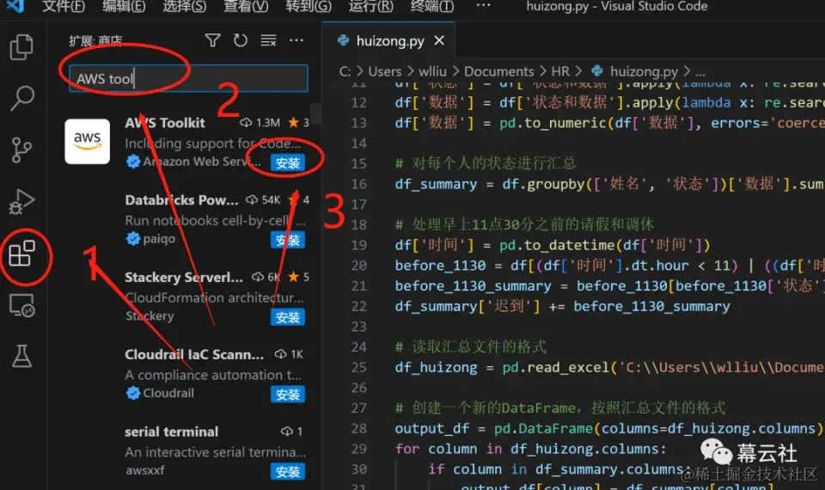
Task: Click the wlliu breadcrumb segment
Action: 432,71
